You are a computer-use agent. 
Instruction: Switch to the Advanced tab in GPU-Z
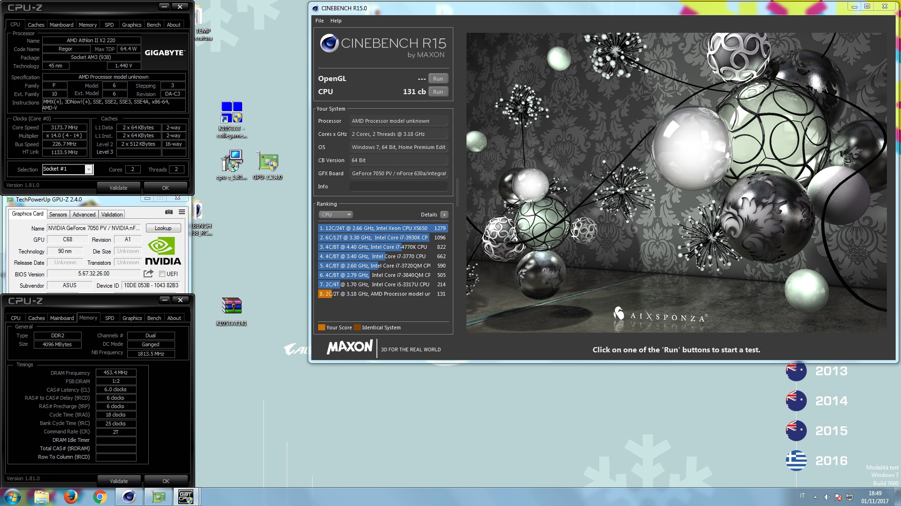(x=84, y=215)
